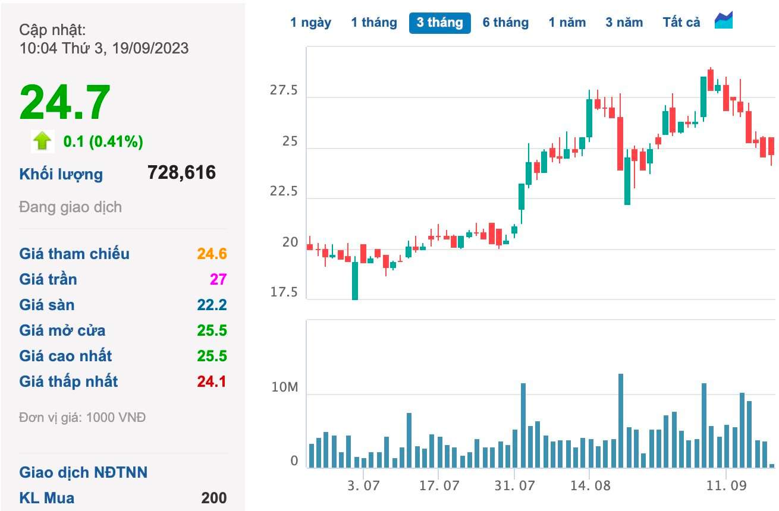
Task: Click the 17.5 price axis label
Action: (x=284, y=292)
